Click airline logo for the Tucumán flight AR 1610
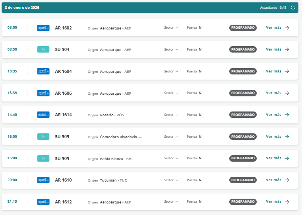Viewport: 302px width, 215px height. [43, 180]
